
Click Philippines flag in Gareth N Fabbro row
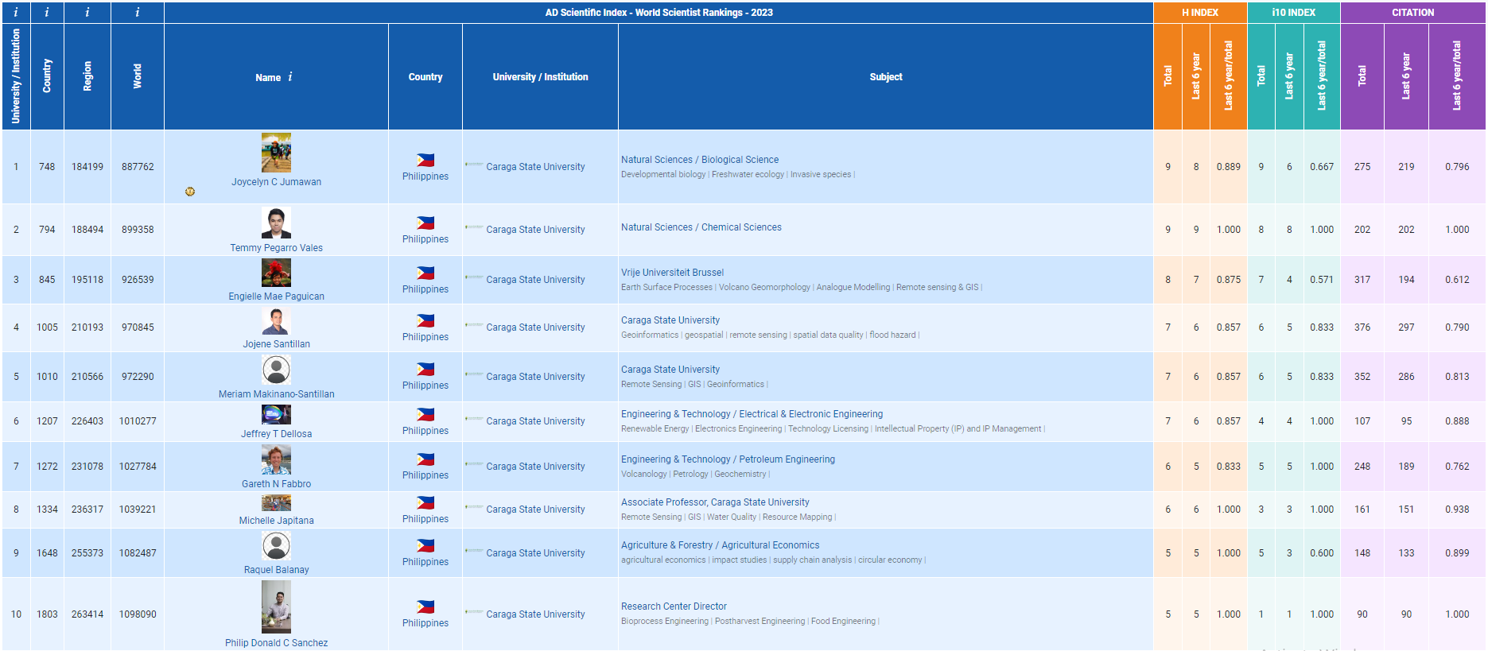425,459
